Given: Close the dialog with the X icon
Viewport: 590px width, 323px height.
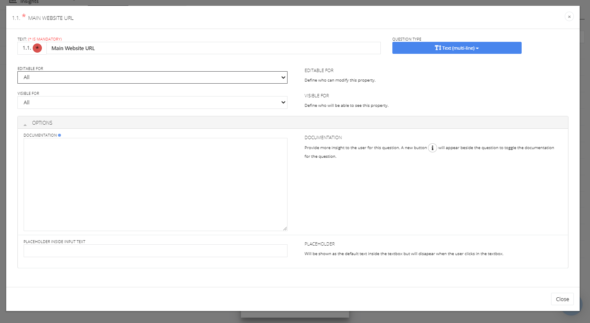Looking at the screenshot, I should coord(569,17).
